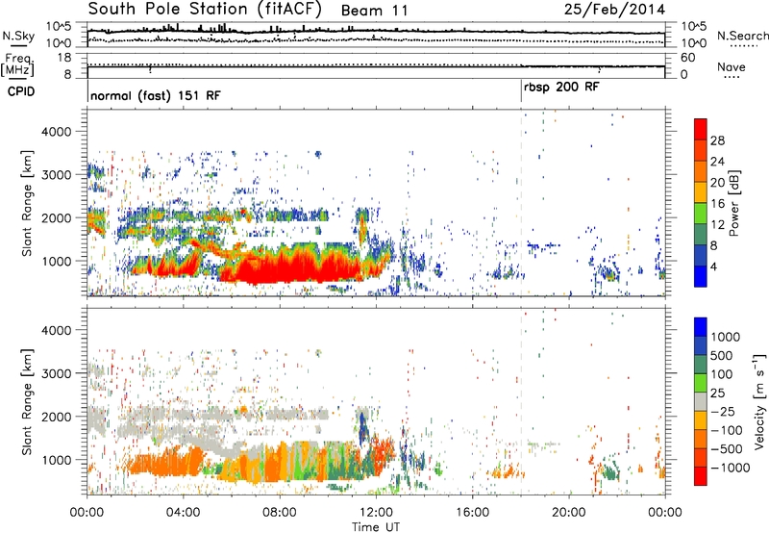Click the "28" Power colorbar tick label

(717, 140)
